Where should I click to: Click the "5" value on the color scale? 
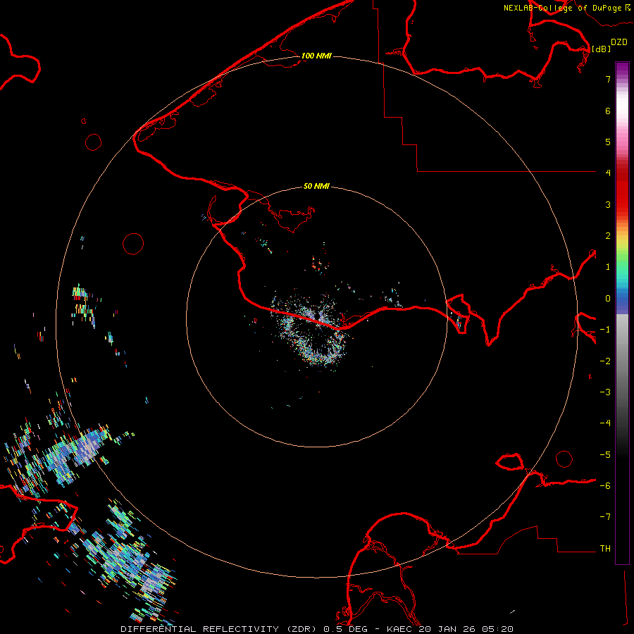[x=608, y=142]
